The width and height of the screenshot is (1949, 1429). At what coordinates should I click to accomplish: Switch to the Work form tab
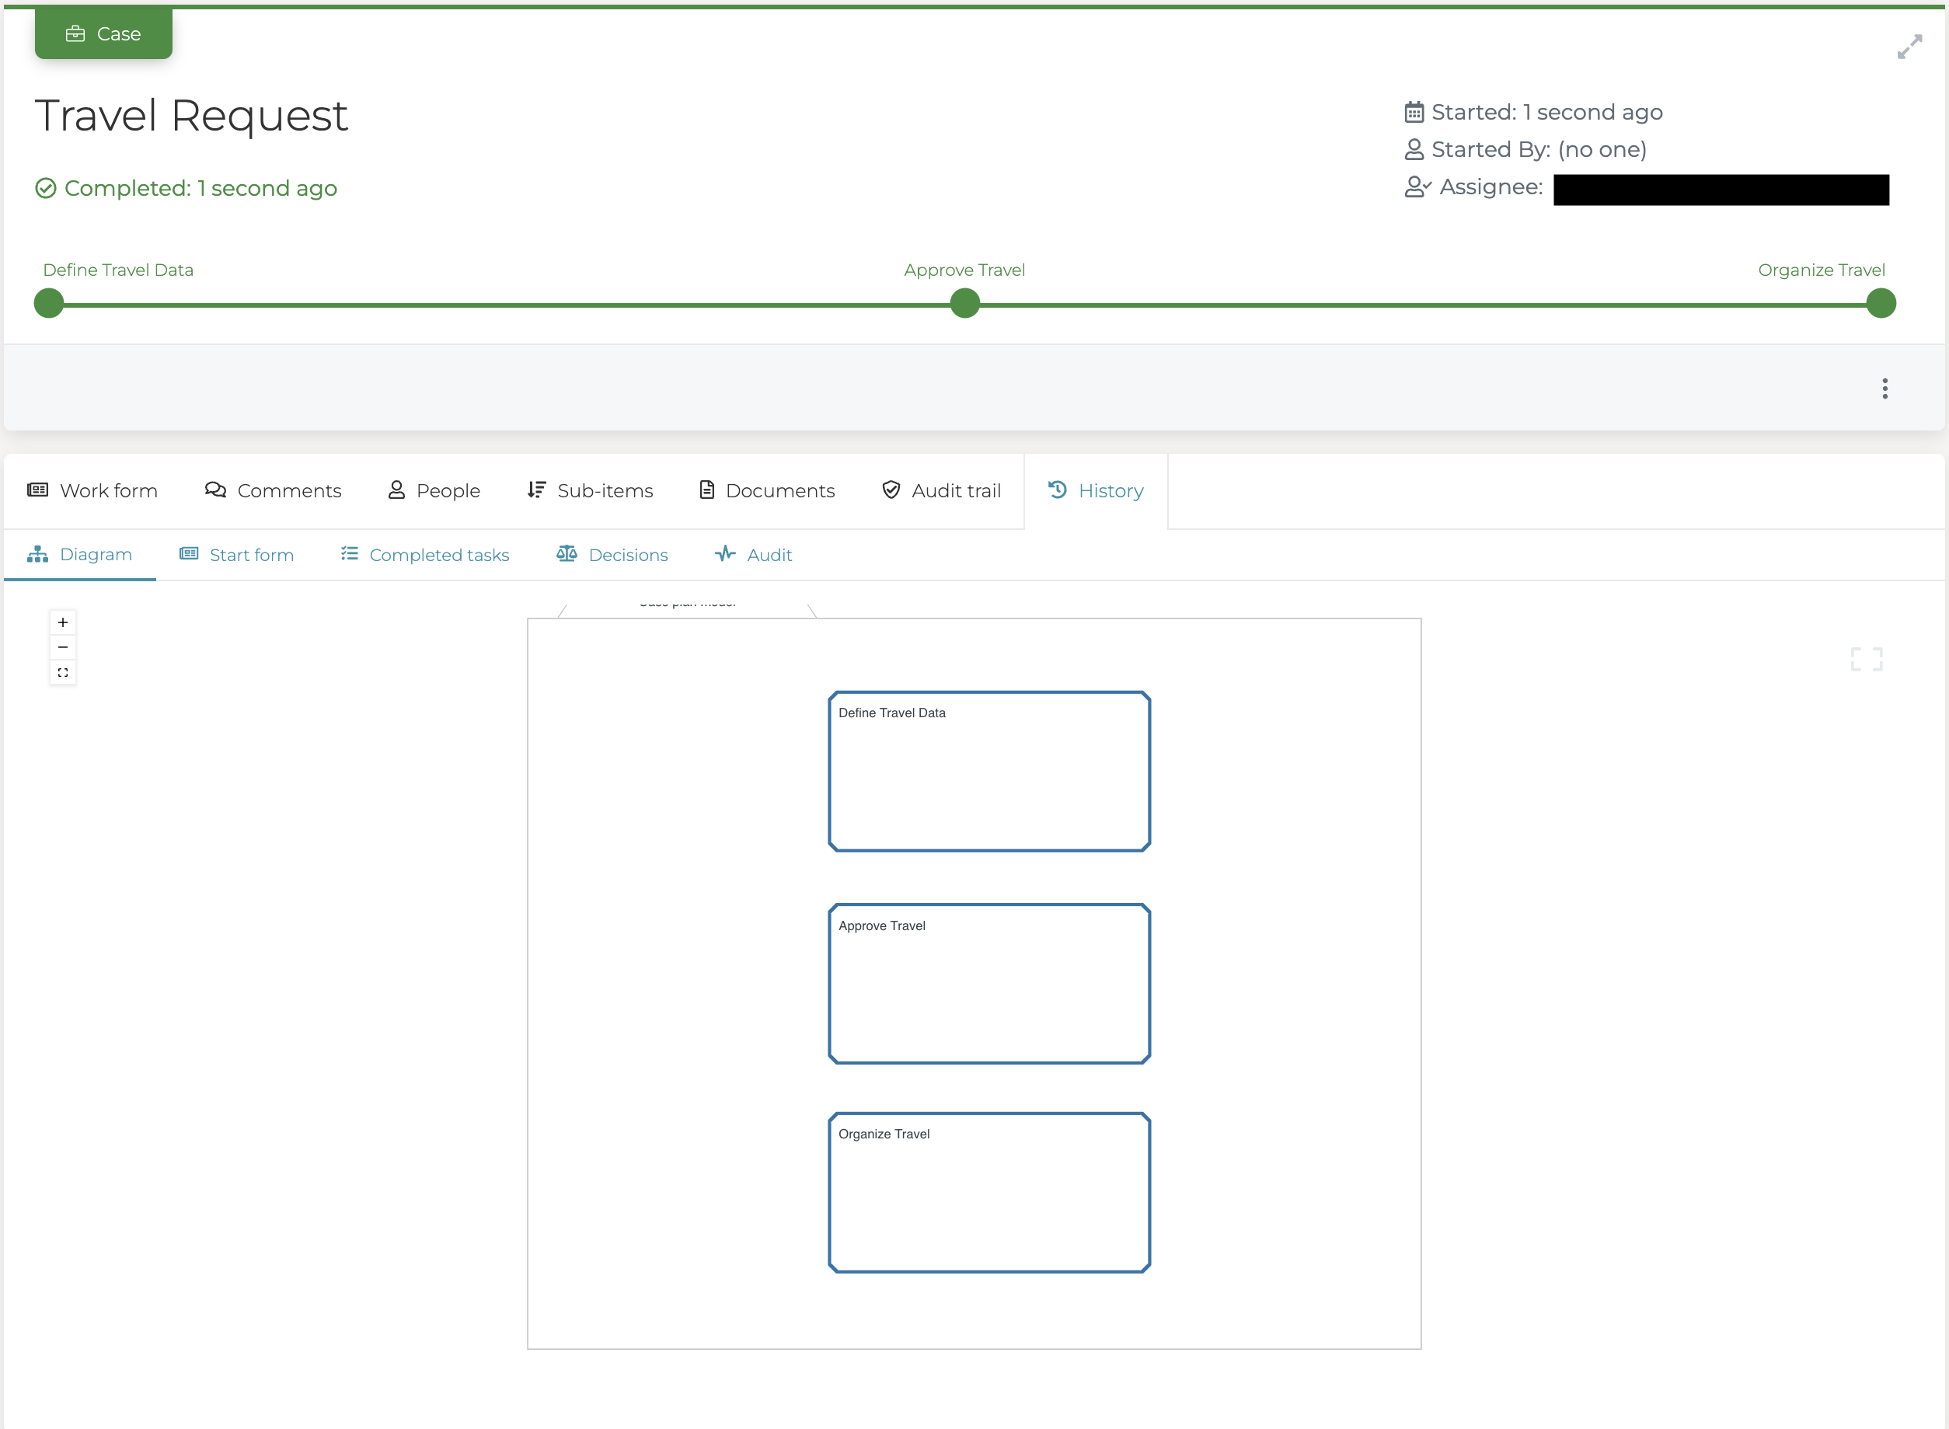92,490
